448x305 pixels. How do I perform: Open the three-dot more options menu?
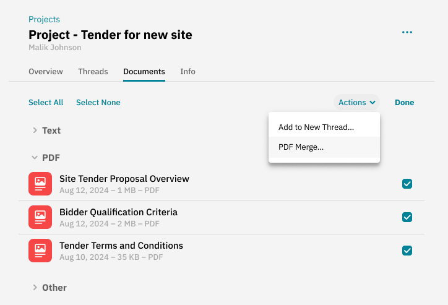(x=407, y=33)
